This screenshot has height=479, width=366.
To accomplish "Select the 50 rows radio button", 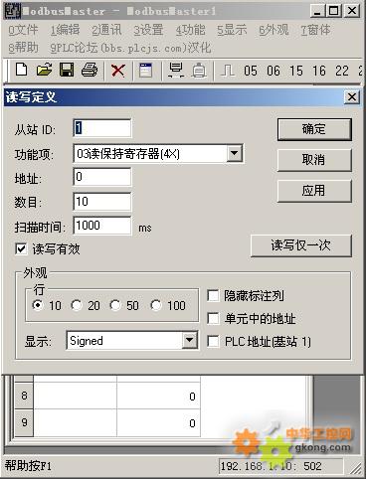I will 115,305.
